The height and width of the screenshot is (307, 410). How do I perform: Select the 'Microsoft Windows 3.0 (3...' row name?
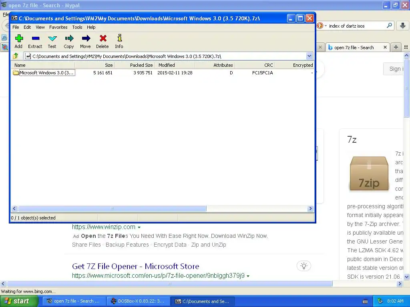(46, 73)
